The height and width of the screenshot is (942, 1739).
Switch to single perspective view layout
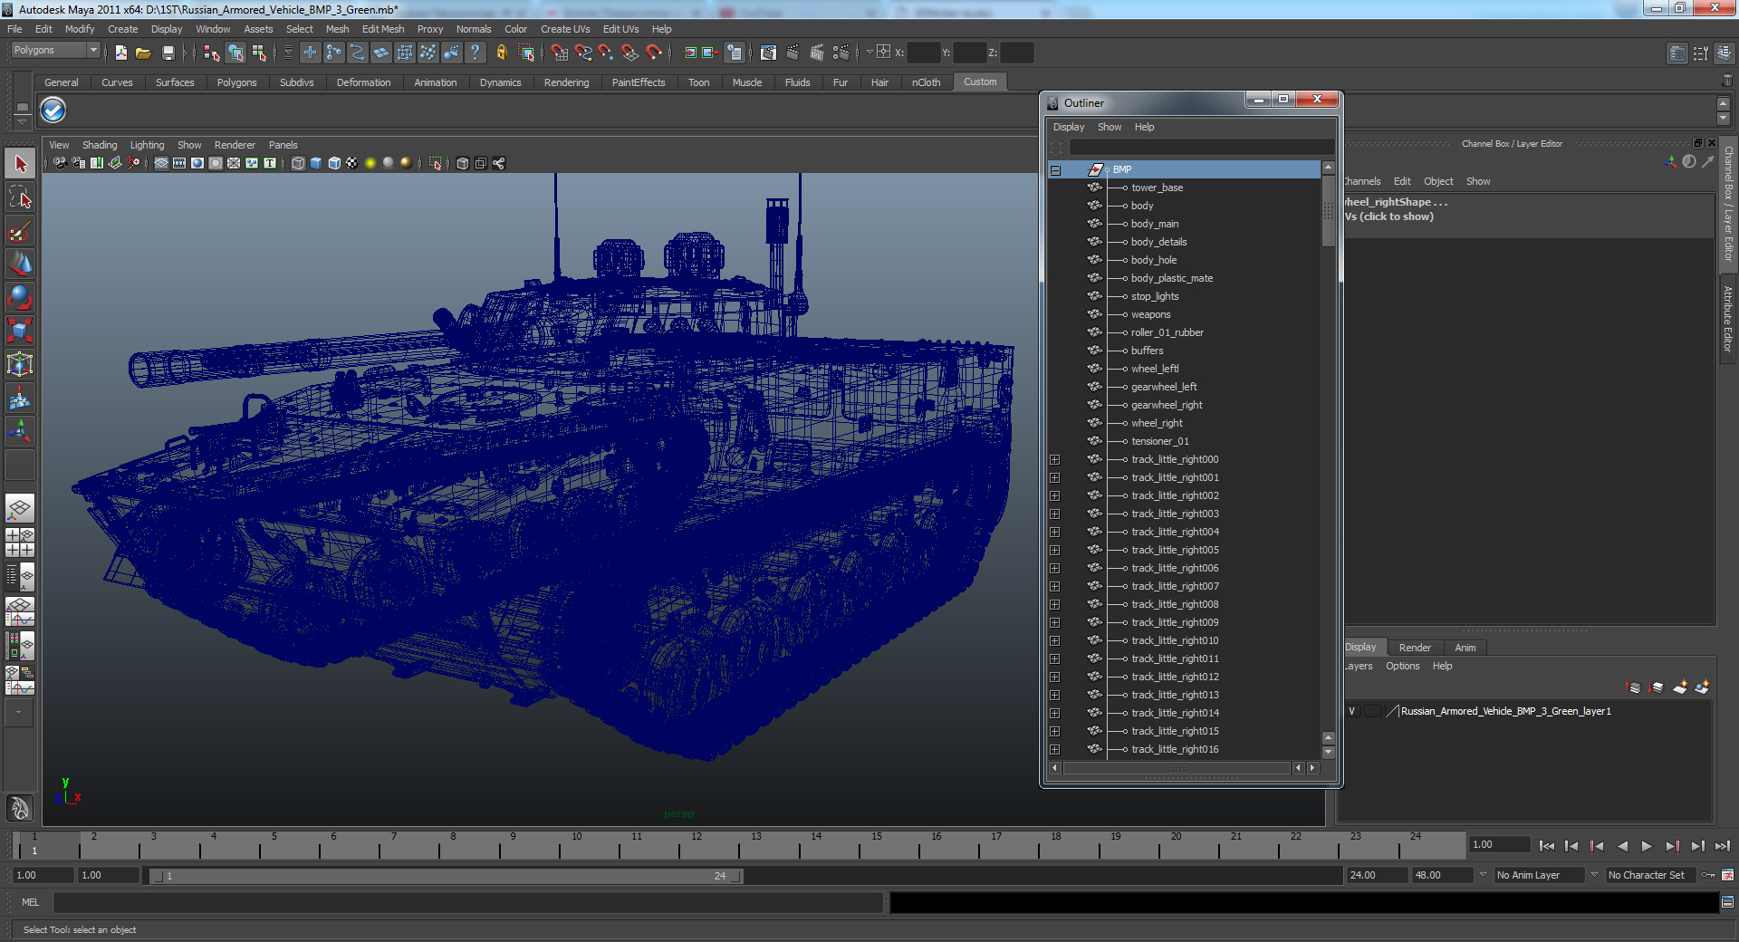[x=20, y=508]
